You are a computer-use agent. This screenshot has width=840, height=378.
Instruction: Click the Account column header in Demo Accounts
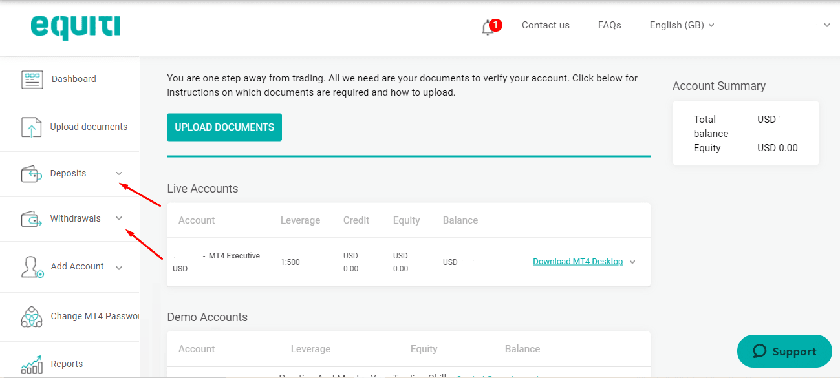(197, 349)
